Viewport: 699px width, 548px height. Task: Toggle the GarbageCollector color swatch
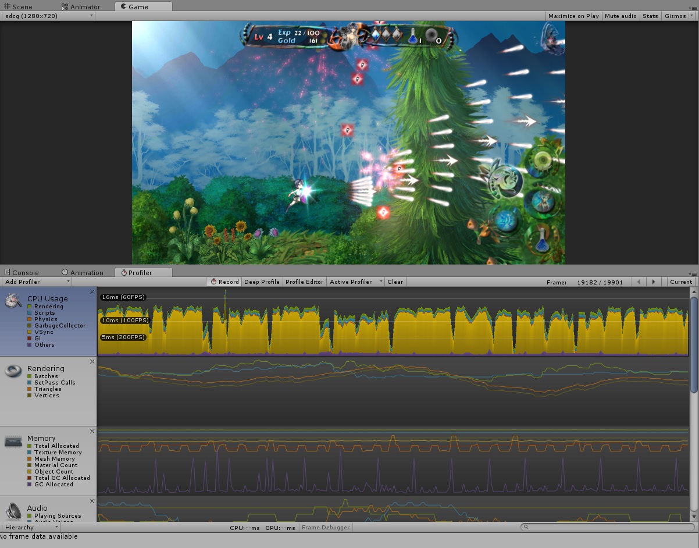(30, 326)
